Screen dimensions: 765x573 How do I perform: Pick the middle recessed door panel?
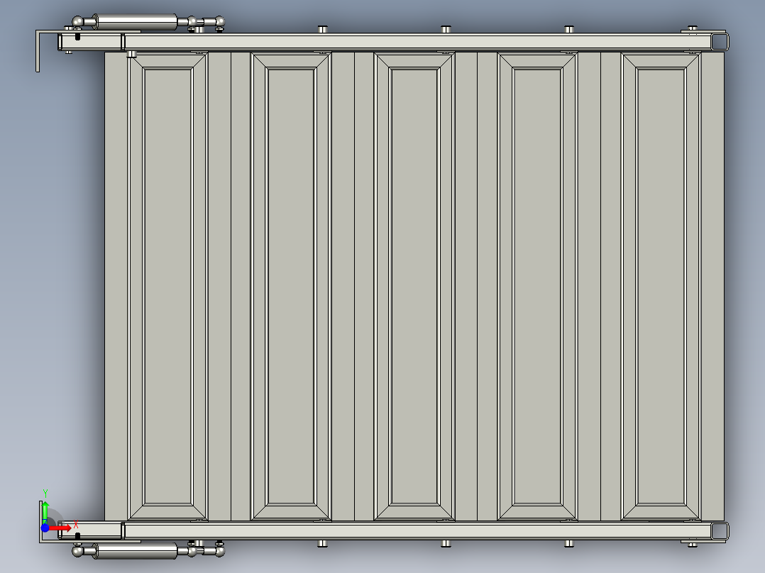point(414,286)
